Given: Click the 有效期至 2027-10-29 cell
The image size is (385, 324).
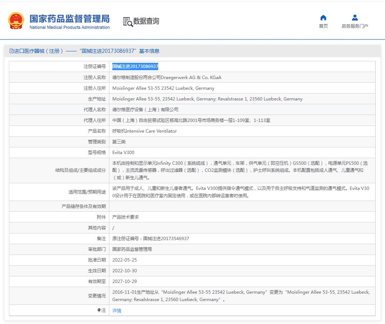Looking at the screenshot, I should pos(125,281).
